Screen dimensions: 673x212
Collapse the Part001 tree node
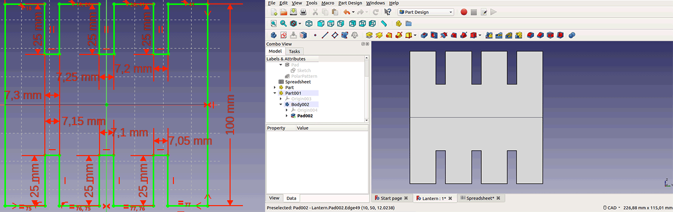(275, 93)
